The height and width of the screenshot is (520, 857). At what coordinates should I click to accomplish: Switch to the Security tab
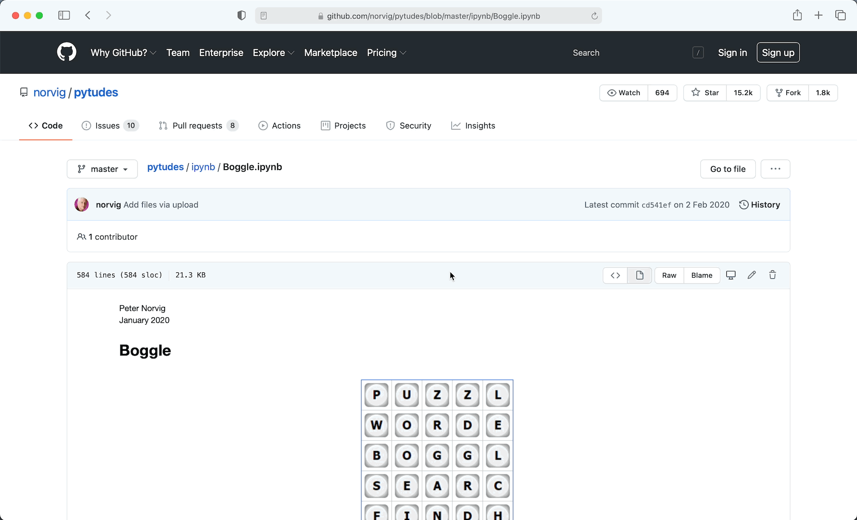tap(408, 126)
